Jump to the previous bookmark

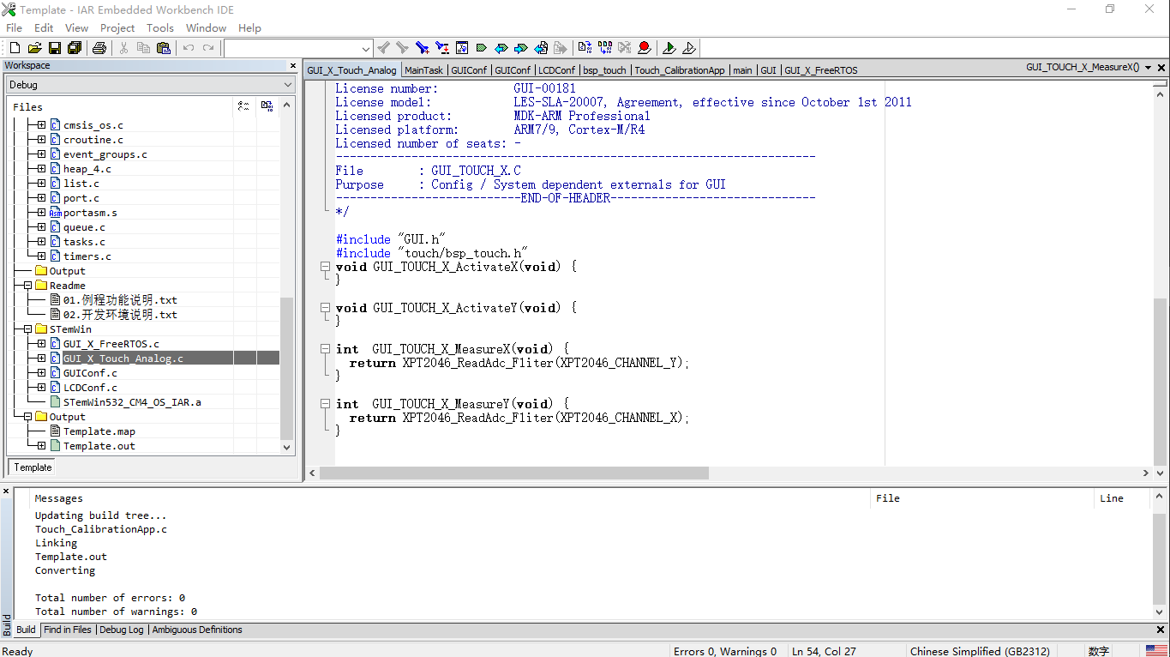coord(501,48)
